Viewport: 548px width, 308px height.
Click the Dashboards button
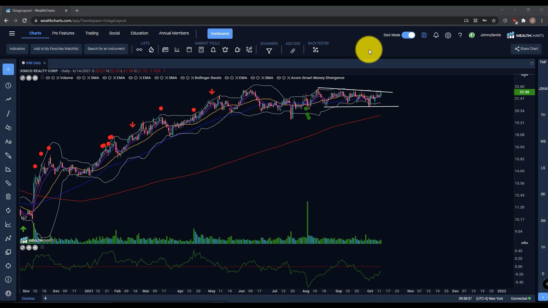[x=220, y=34]
